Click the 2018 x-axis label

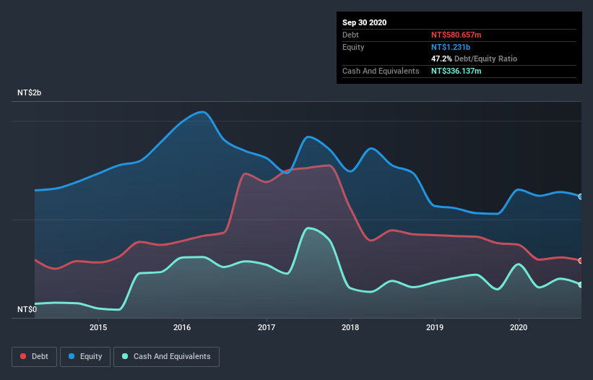350,327
